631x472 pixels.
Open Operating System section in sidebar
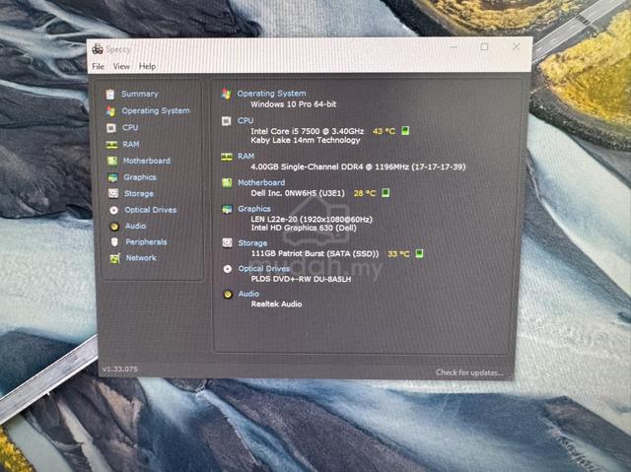[156, 111]
